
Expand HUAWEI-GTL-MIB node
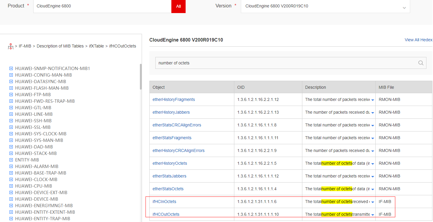pos(11,108)
